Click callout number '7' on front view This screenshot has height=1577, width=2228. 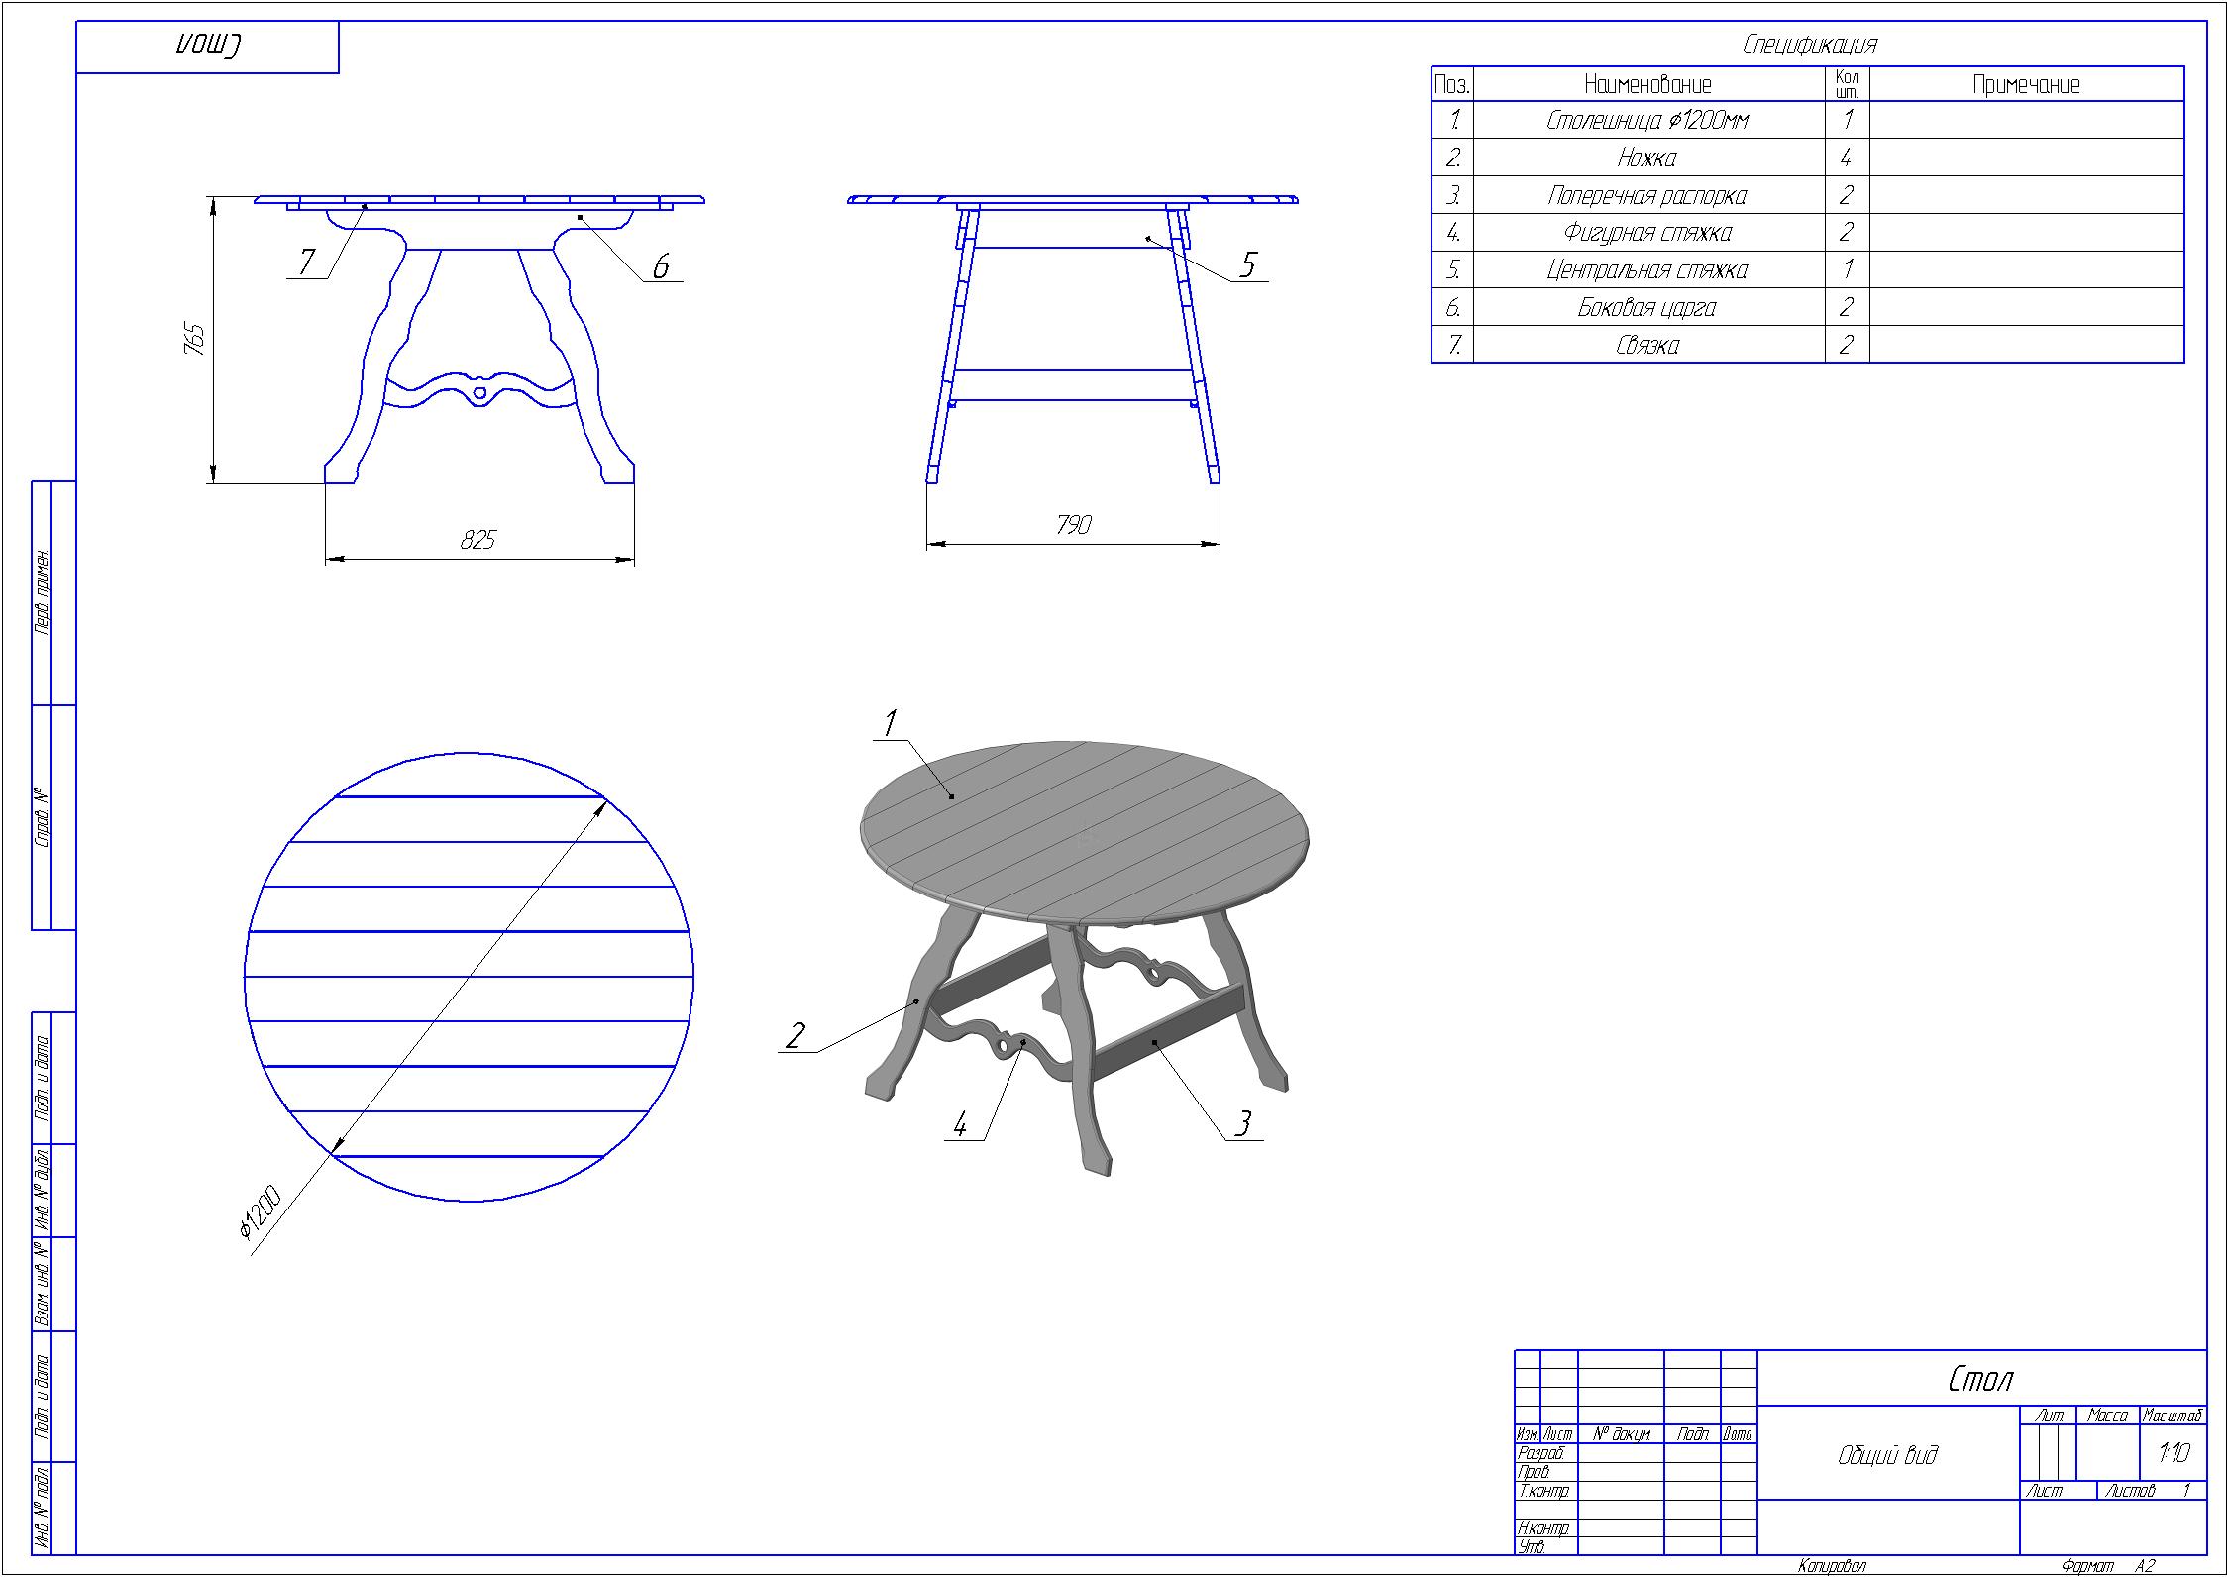pyautogui.click(x=307, y=263)
